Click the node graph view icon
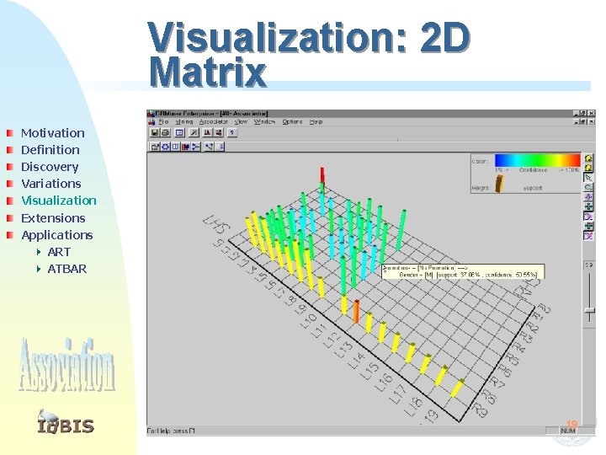 [209, 147]
